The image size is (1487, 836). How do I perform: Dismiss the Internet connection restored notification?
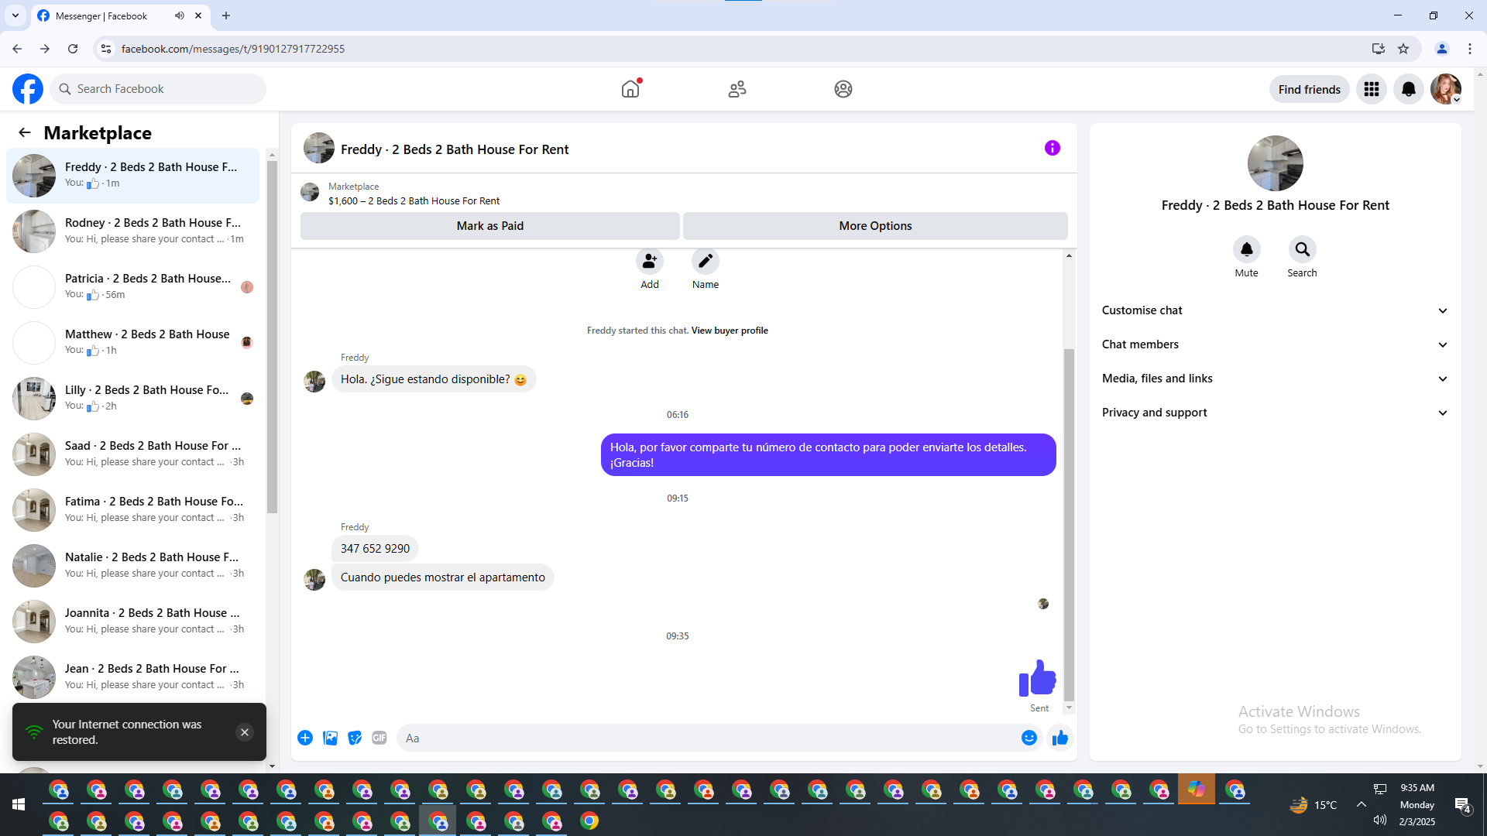[245, 732]
